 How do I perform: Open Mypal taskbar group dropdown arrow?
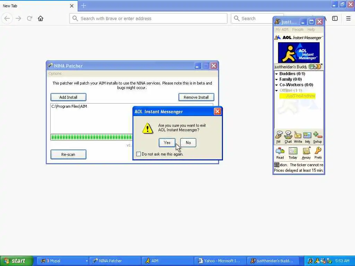[x=87, y=261]
